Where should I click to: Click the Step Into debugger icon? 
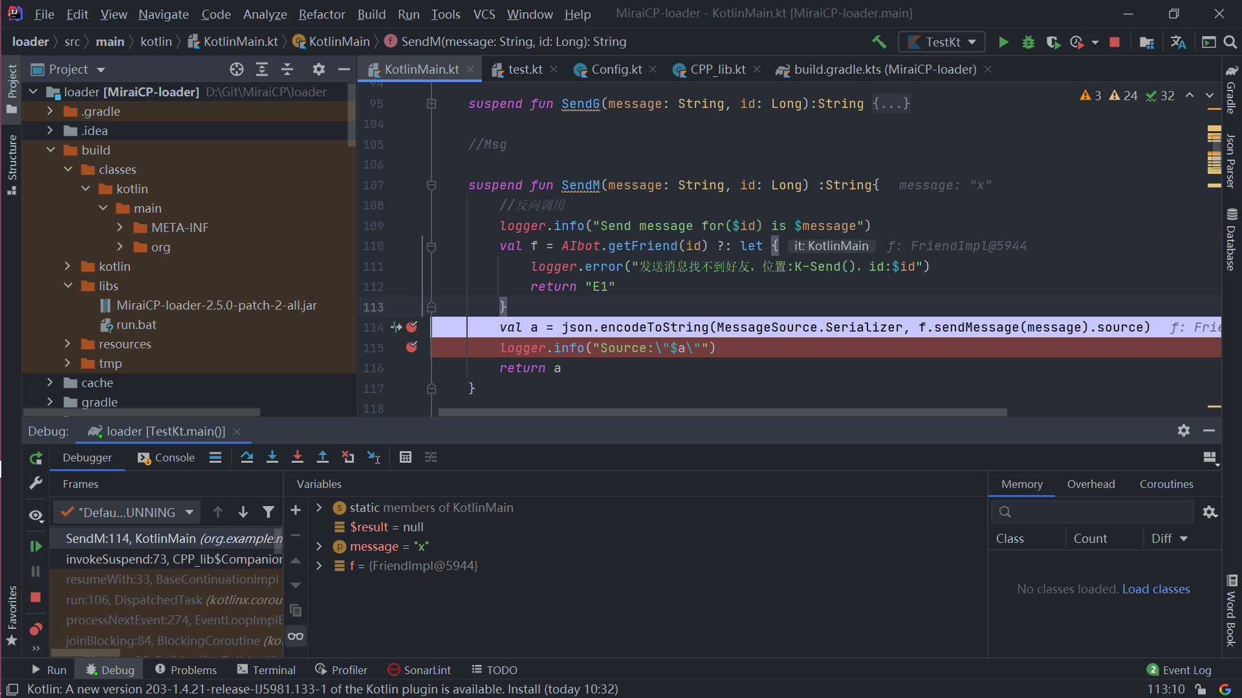(272, 457)
